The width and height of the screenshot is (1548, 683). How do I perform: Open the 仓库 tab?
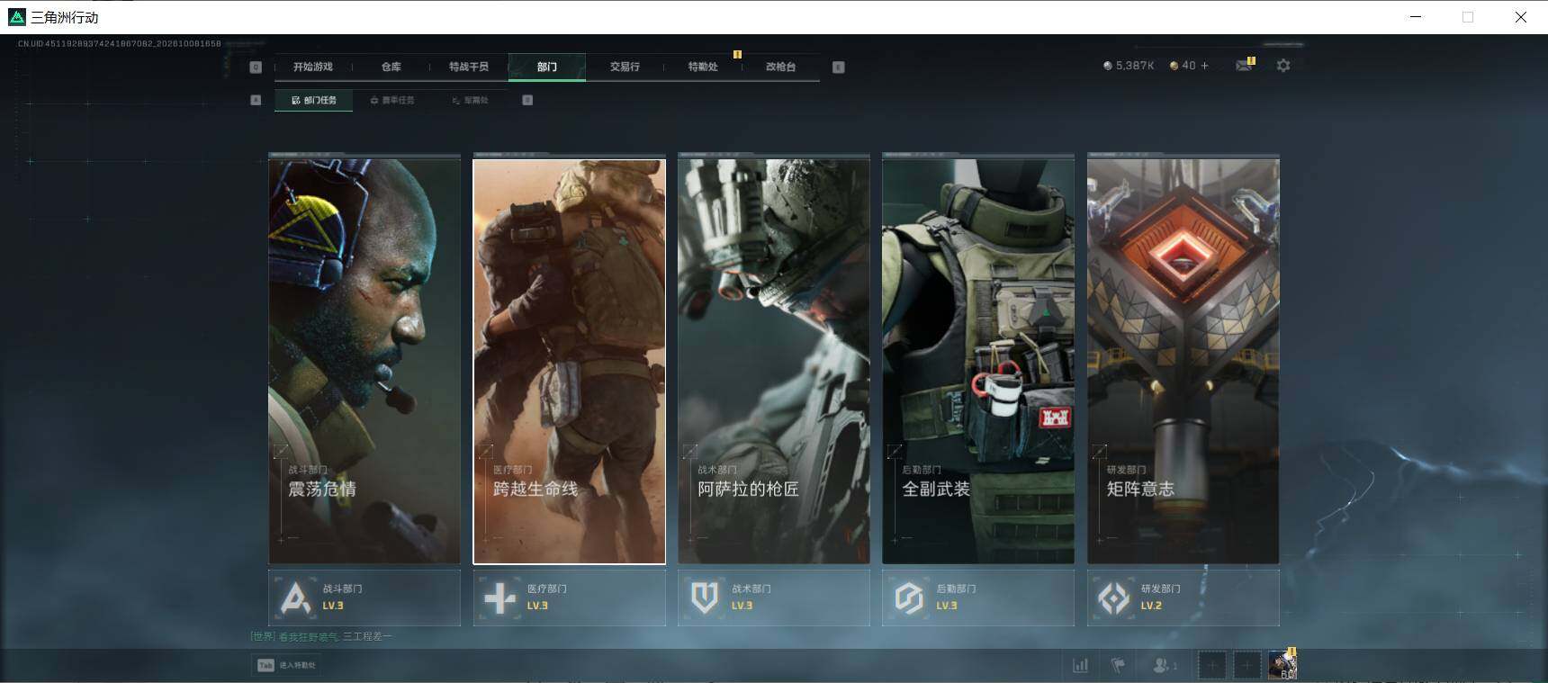click(391, 67)
